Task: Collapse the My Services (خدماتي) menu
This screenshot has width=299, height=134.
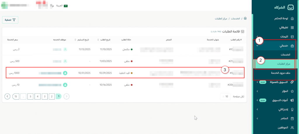Action: click(x=257, y=46)
